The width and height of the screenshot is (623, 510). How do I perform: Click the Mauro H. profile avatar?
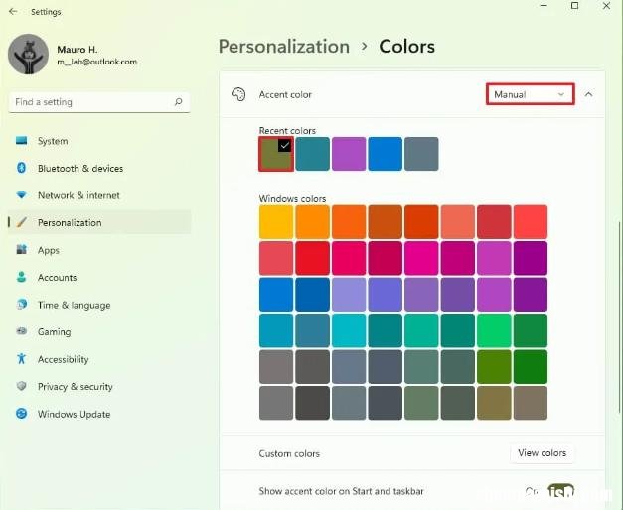pyautogui.click(x=28, y=54)
